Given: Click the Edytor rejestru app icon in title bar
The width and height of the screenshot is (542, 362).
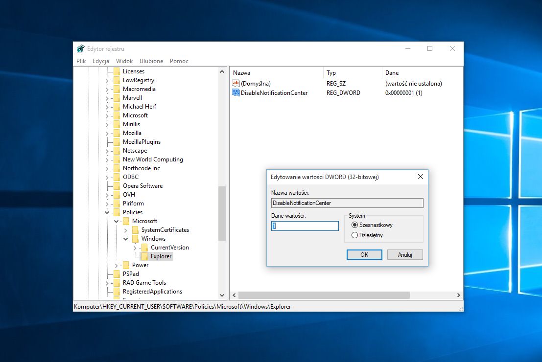Looking at the screenshot, I should [x=81, y=49].
